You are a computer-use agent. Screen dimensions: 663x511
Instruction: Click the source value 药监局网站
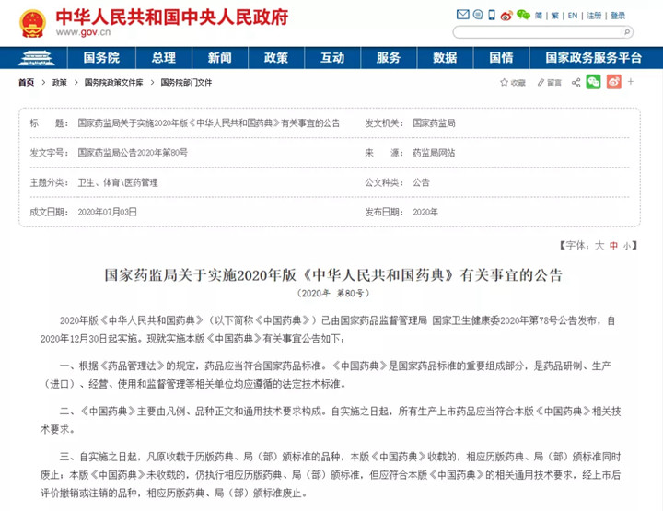(435, 153)
